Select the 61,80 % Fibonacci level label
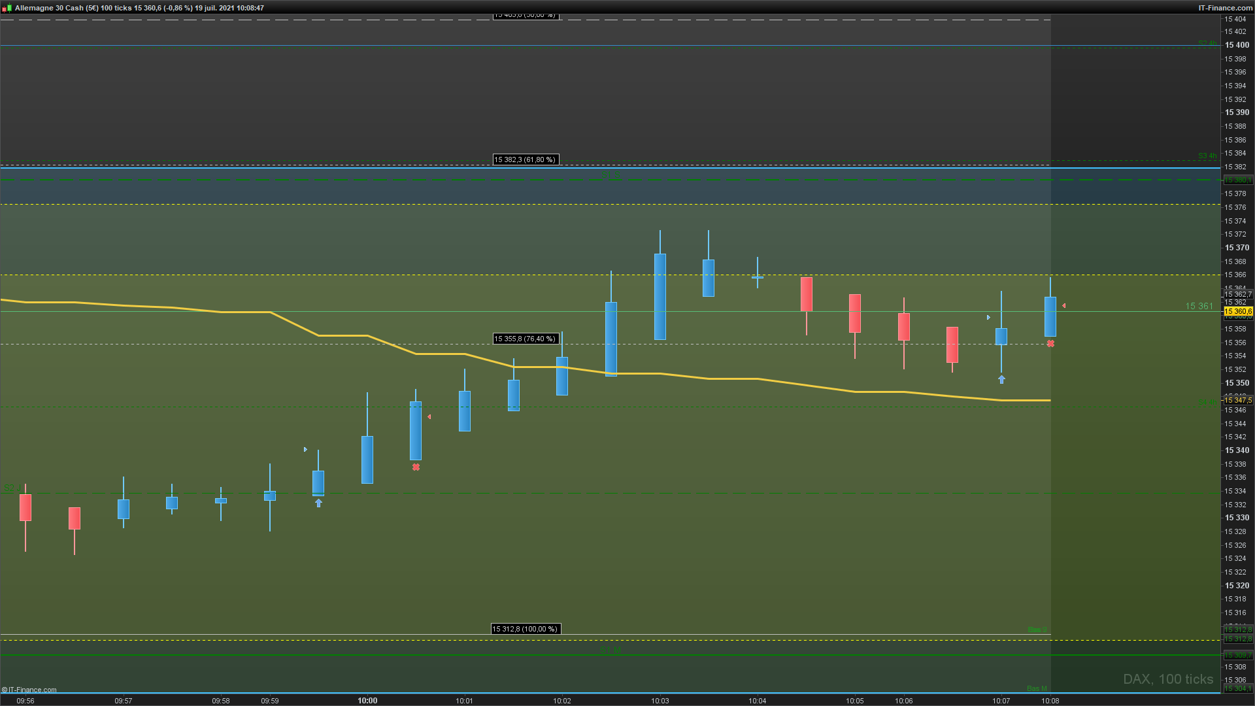 525,160
